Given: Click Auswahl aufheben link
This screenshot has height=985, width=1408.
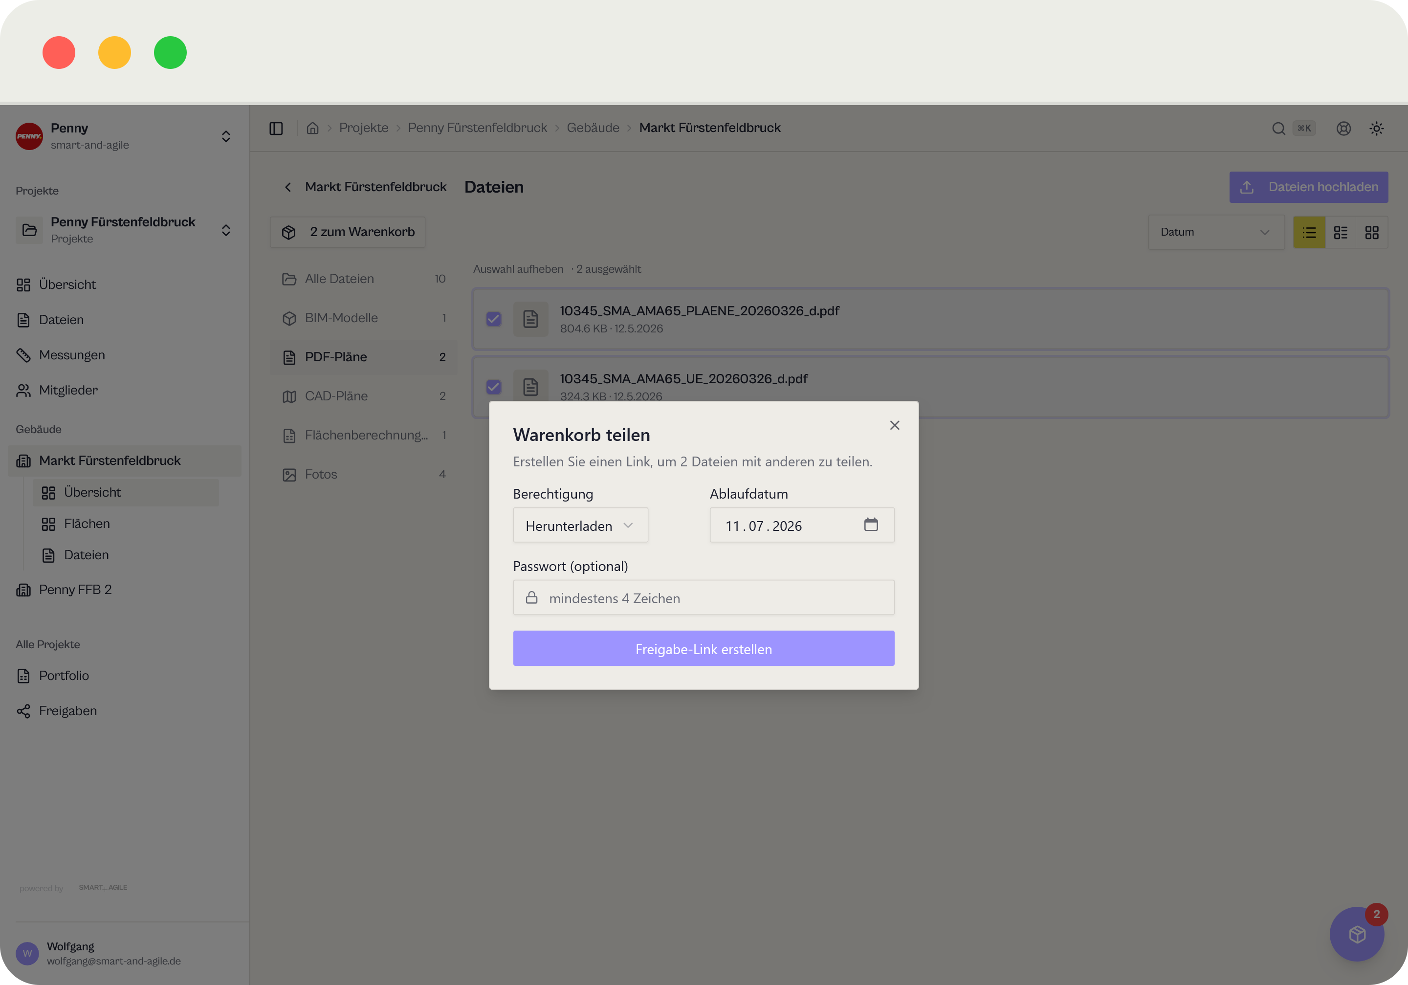Looking at the screenshot, I should [518, 269].
